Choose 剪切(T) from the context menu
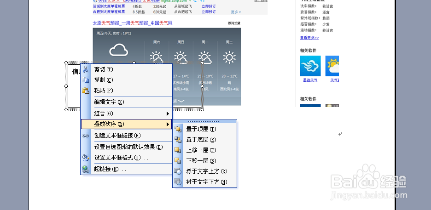 (127, 69)
